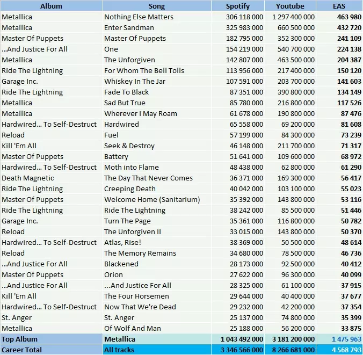Select Now That We're Dead cell
The image size is (363, 355).
point(157,307)
